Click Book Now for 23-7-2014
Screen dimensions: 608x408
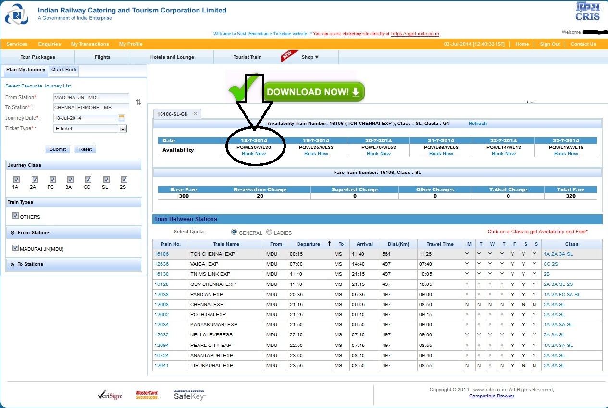click(566, 154)
